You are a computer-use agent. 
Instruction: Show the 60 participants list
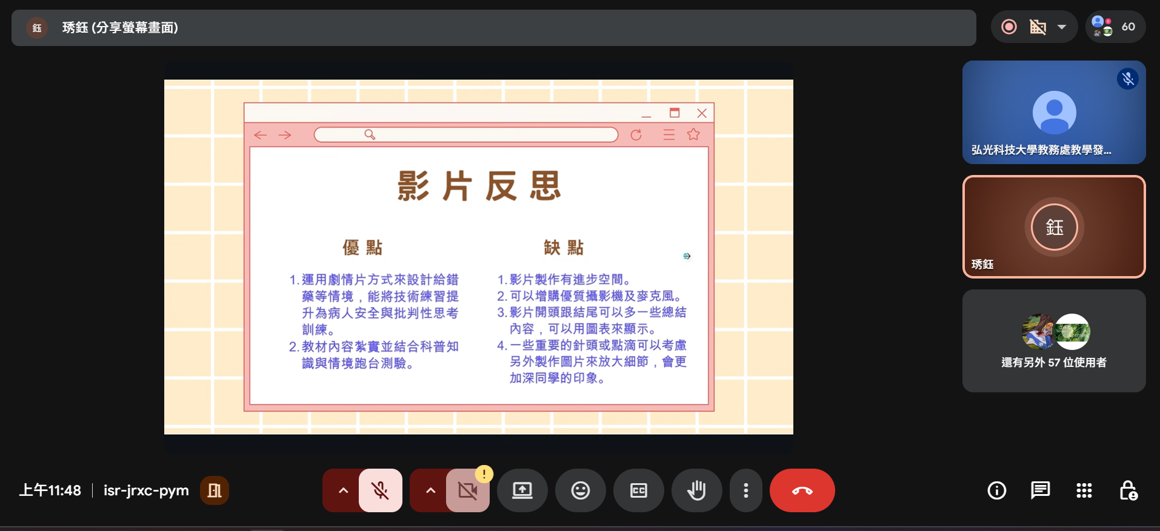[1115, 27]
